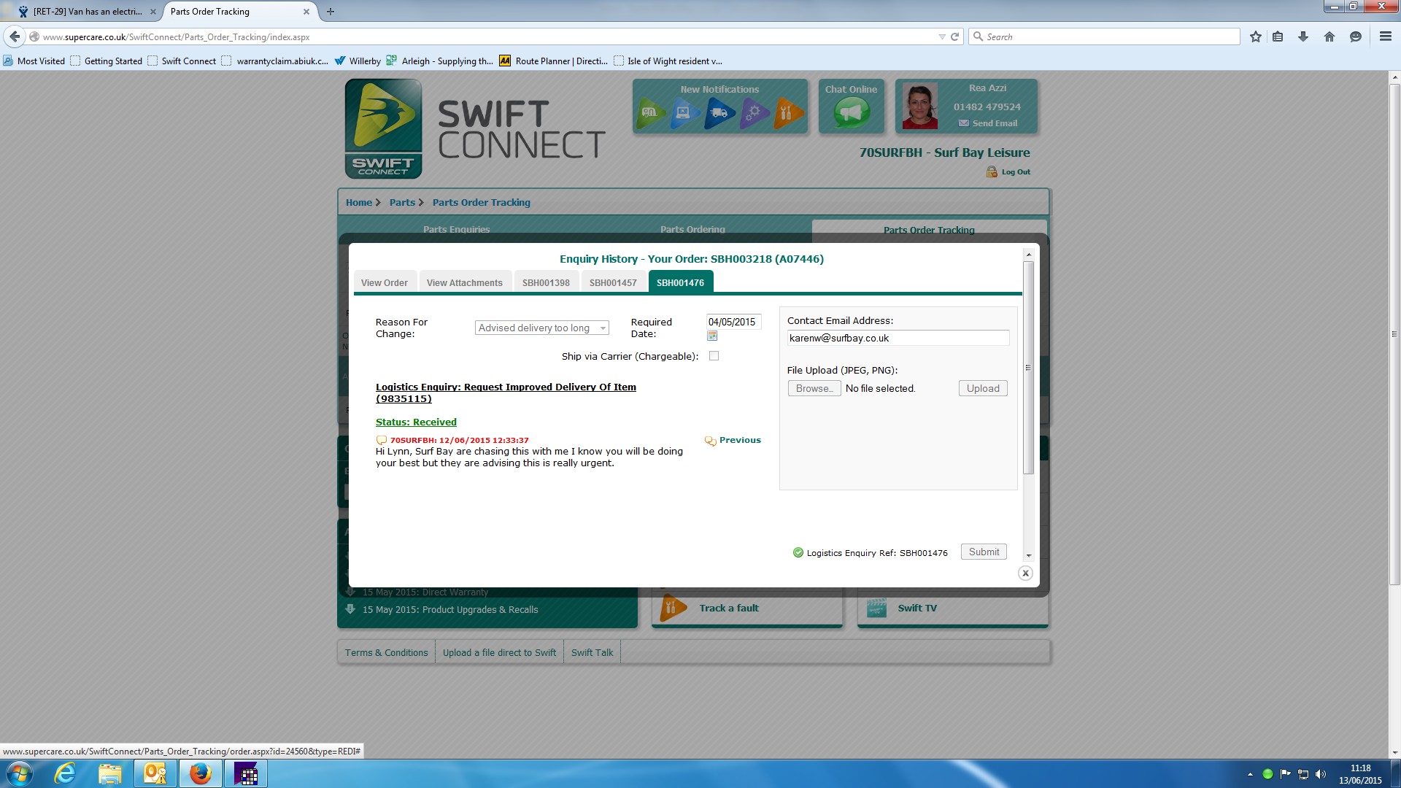This screenshot has height=788, width=1401.
Task: Open Firefox home page icon
Action: [1329, 36]
